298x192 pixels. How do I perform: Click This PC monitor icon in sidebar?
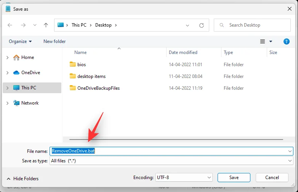coord(16,88)
